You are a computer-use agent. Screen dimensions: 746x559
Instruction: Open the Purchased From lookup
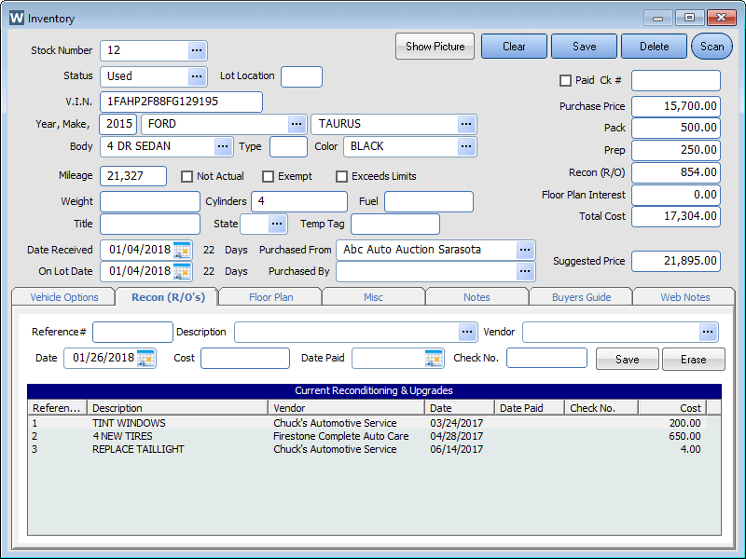point(525,250)
